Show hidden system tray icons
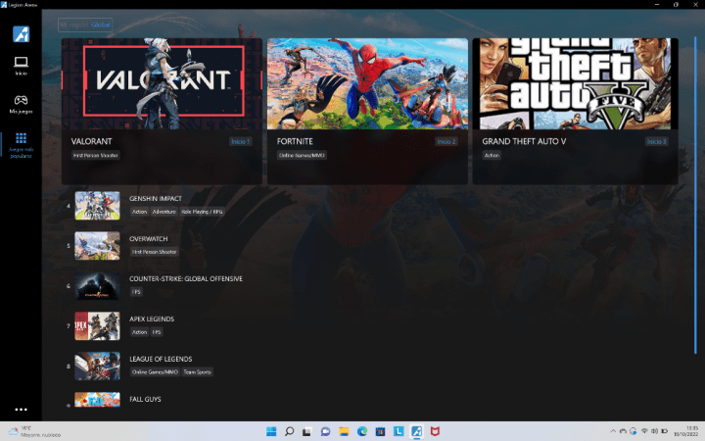The height and width of the screenshot is (441, 705). pyautogui.click(x=612, y=431)
